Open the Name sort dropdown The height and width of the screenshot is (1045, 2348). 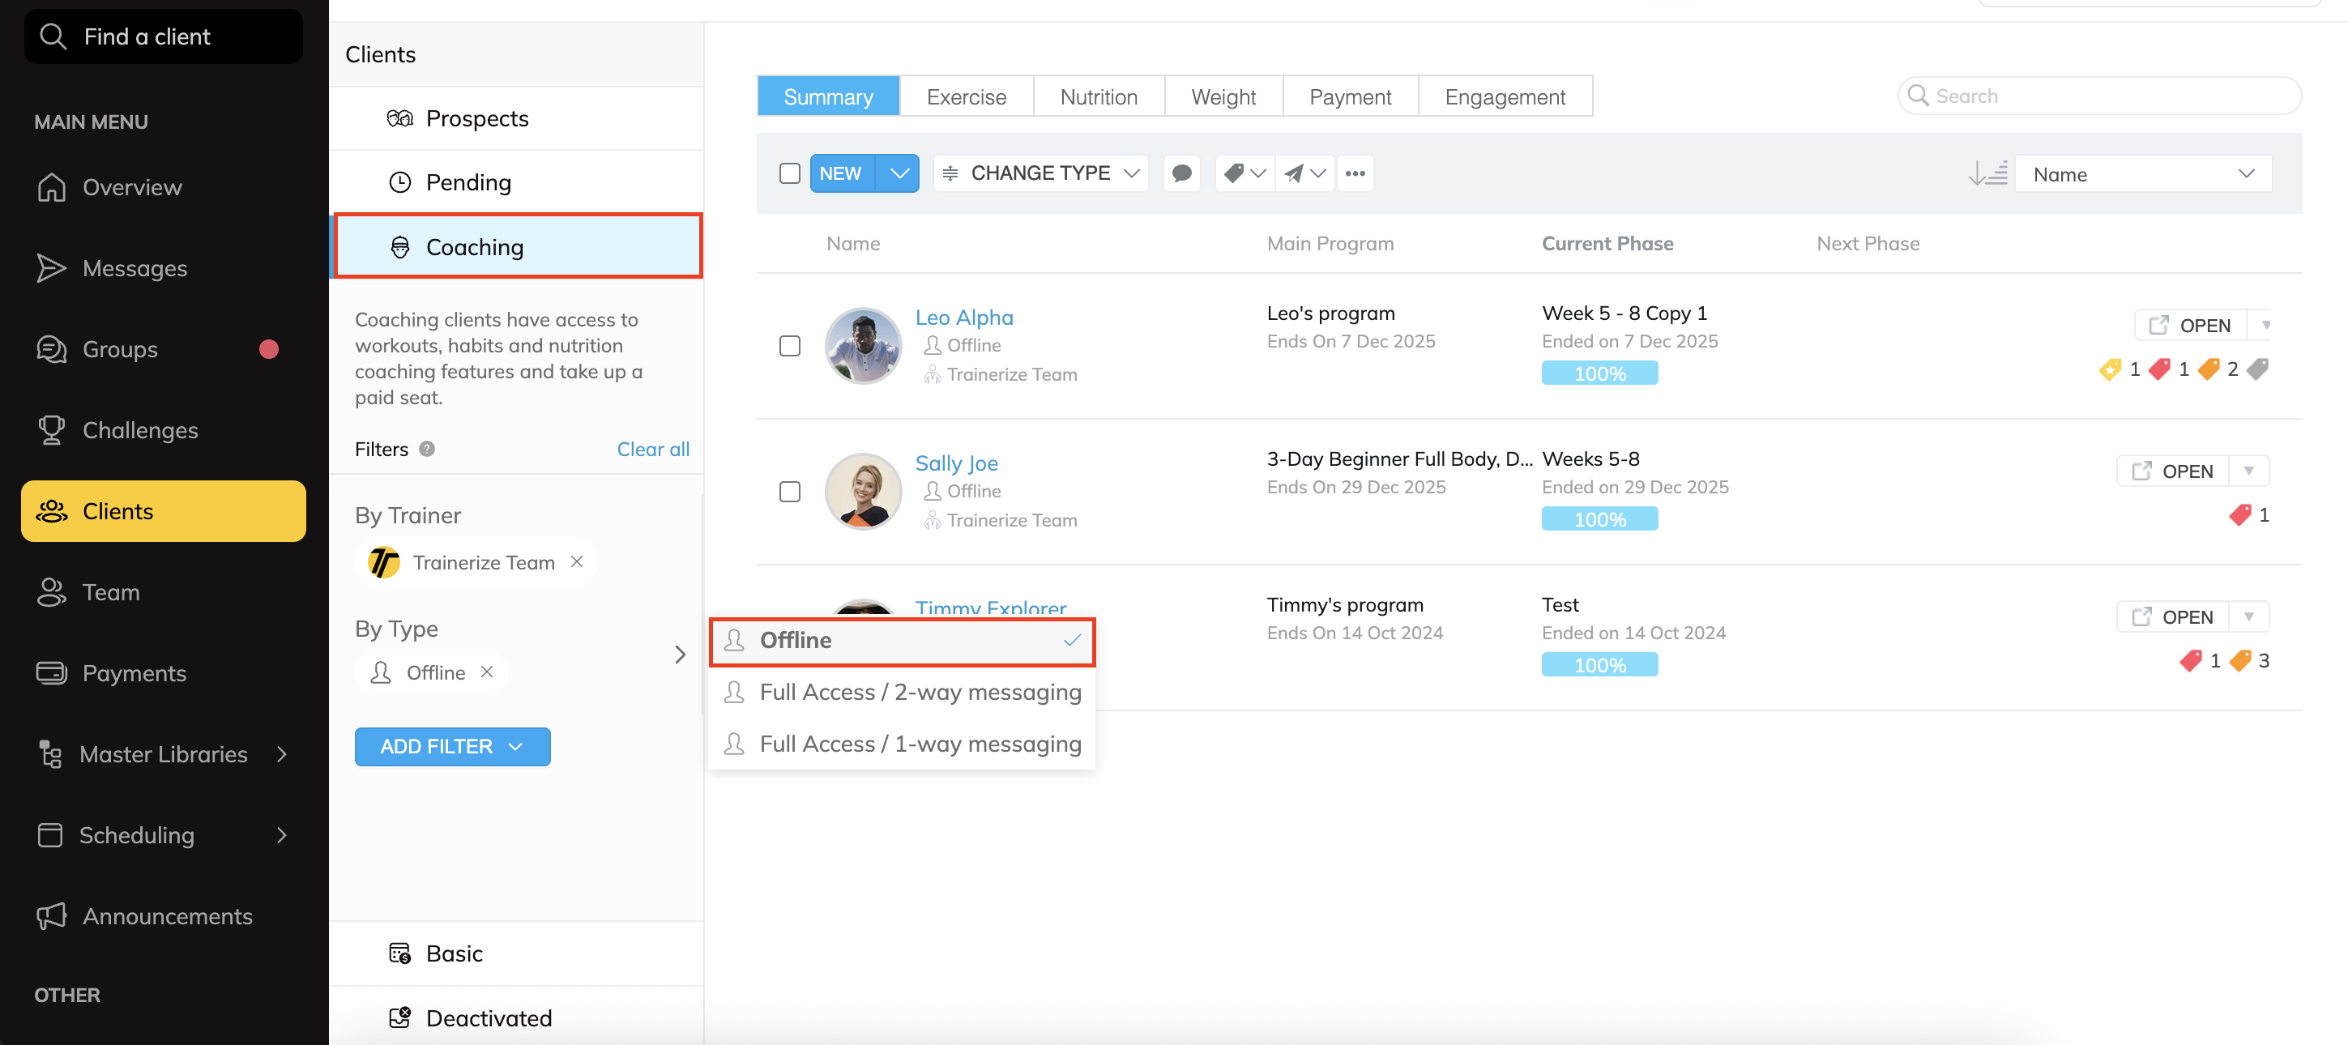coord(2142,174)
